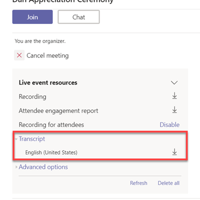Screen dimensions: 200x200
Task: Click the Cancel meeting label
Action: pos(47,55)
